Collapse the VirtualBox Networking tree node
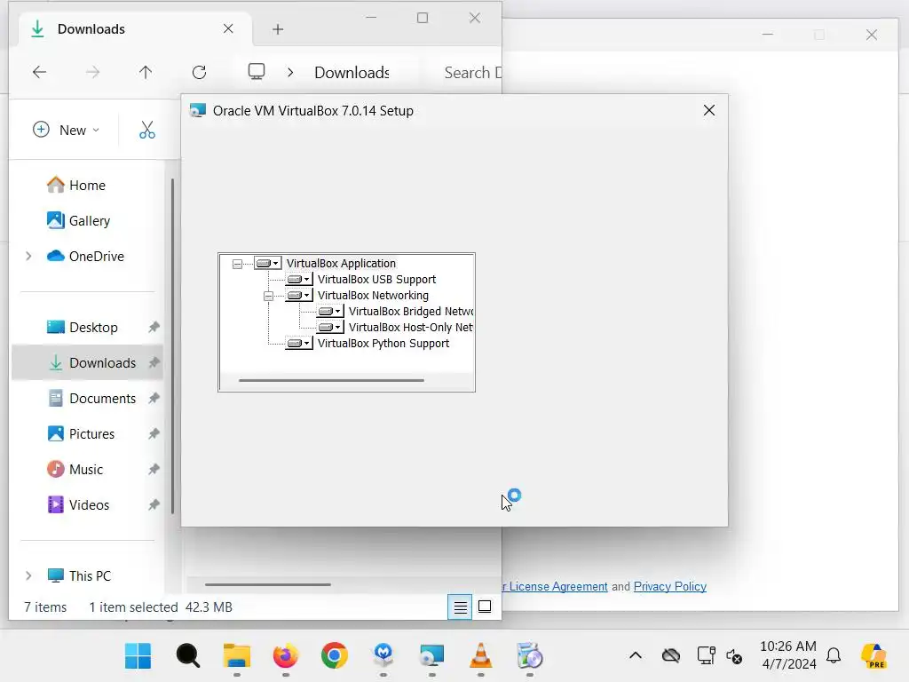 (x=268, y=296)
